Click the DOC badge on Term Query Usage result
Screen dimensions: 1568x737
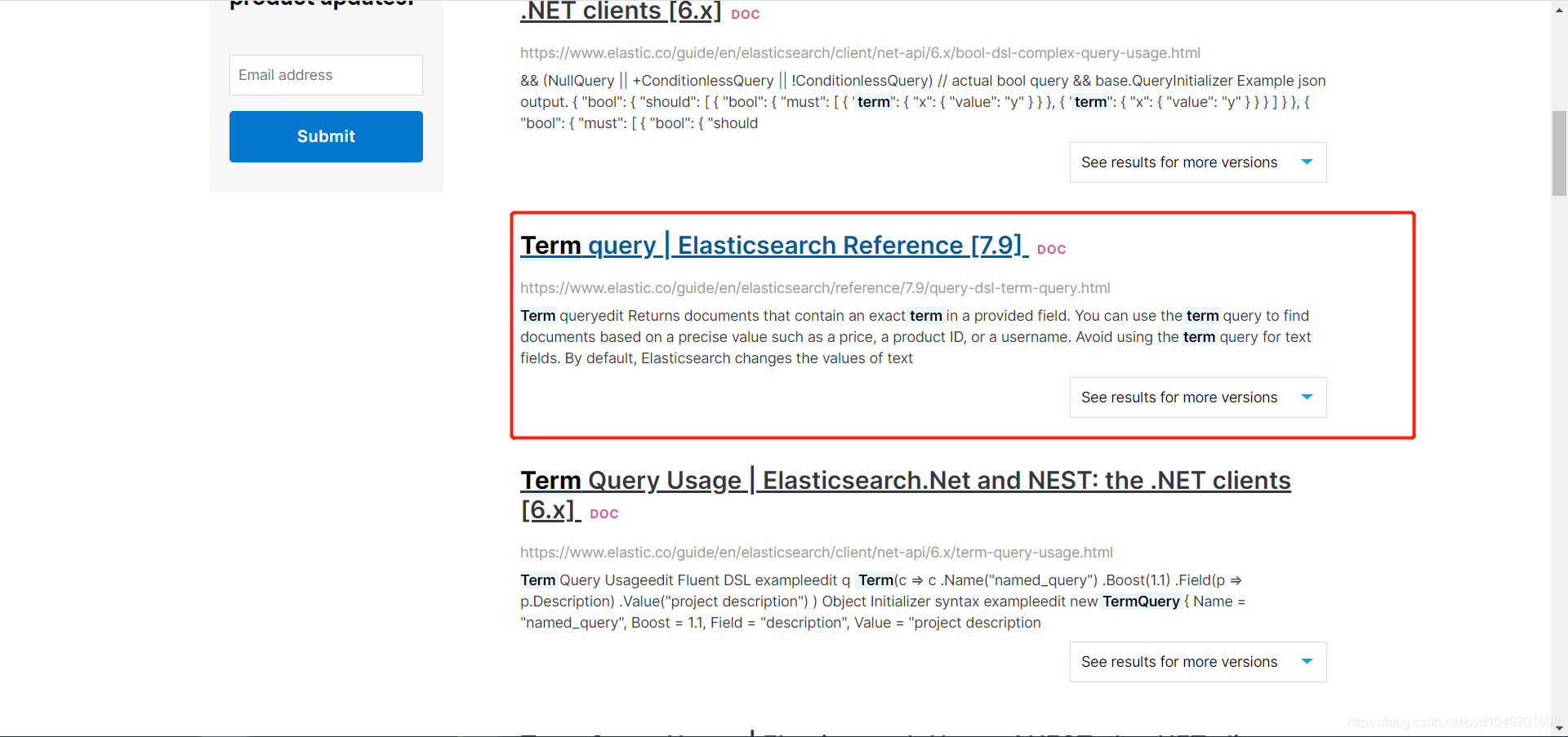coord(604,513)
